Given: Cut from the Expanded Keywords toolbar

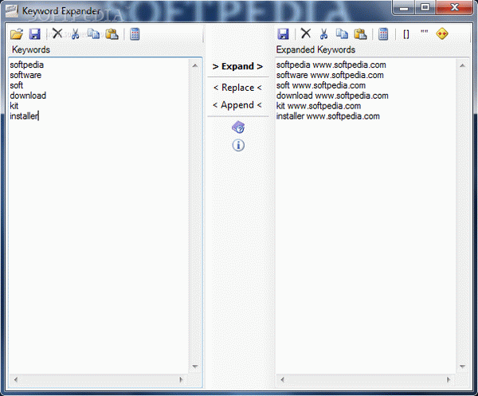Looking at the screenshot, I should coord(323,33).
